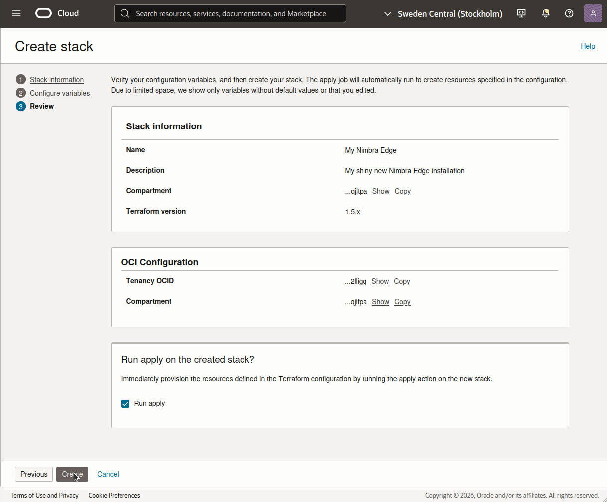
Task: Click the step 1 number circle
Action: coord(20,80)
